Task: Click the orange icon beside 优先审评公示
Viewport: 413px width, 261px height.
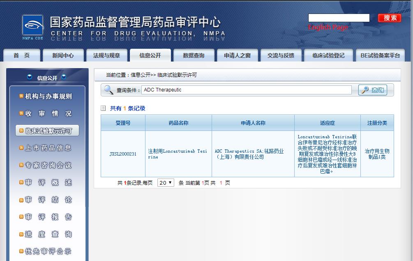Action: [x=21, y=252]
